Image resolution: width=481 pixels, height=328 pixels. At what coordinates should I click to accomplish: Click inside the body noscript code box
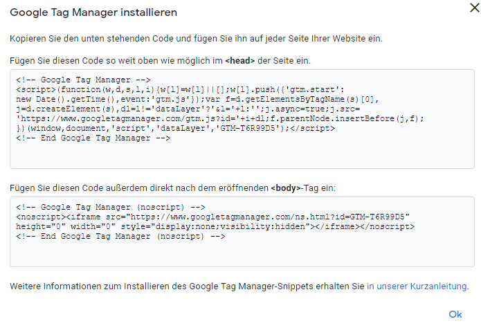242,232
